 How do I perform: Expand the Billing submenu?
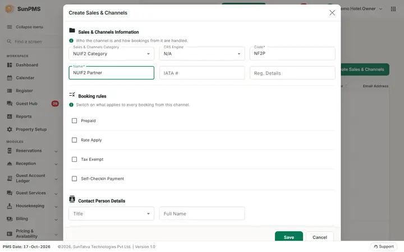(56, 220)
